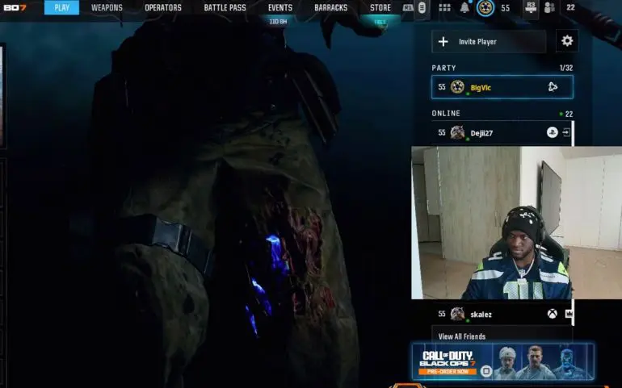This screenshot has width=622, height=388.
Task: Select the Store tab
Action: click(x=380, y=8)
